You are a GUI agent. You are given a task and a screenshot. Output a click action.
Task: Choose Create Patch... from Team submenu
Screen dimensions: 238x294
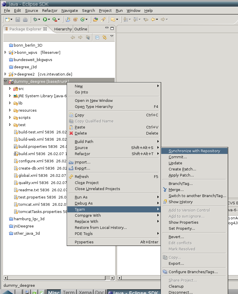[194, 169]
